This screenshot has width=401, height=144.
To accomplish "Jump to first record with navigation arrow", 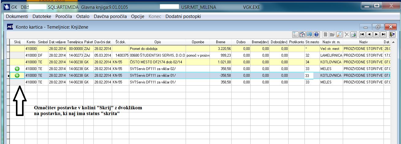I will [362, 34].
